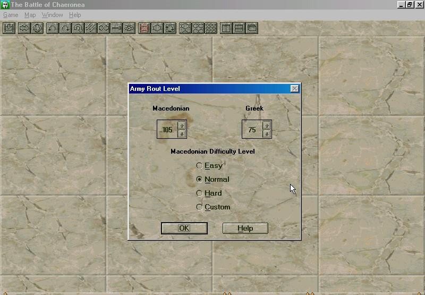Select the Easy difficulty option
425x295 pixels.
(200, 166)
